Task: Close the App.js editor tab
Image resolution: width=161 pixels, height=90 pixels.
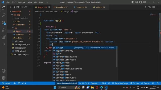Action: point(49,7)
